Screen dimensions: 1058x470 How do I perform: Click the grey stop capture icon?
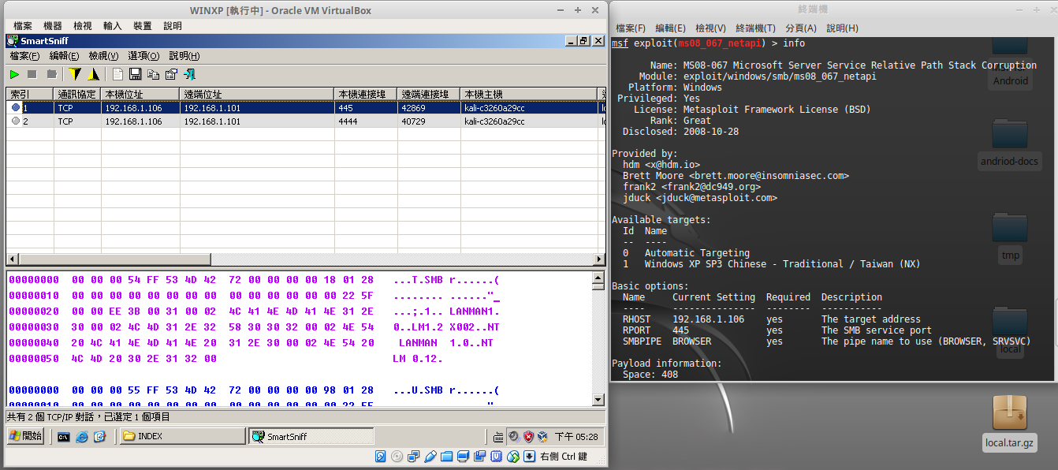[32, 74]
